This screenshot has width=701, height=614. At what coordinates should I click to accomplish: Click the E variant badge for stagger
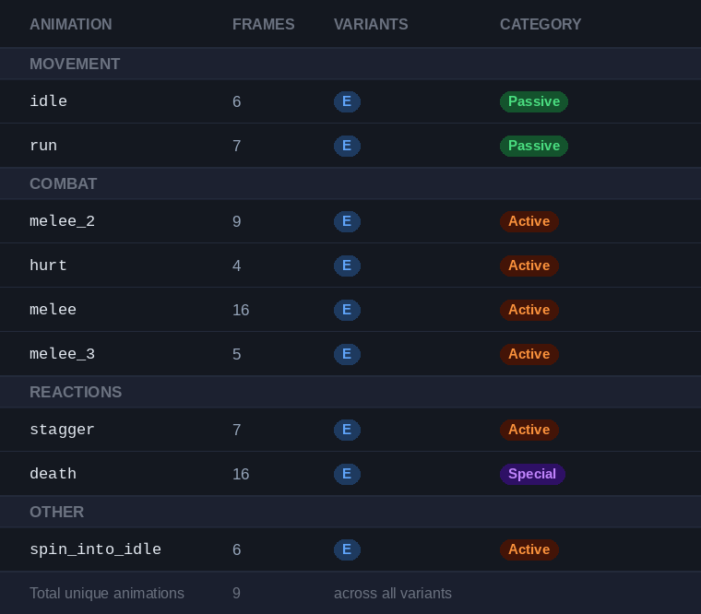click(x=347, y=430)
